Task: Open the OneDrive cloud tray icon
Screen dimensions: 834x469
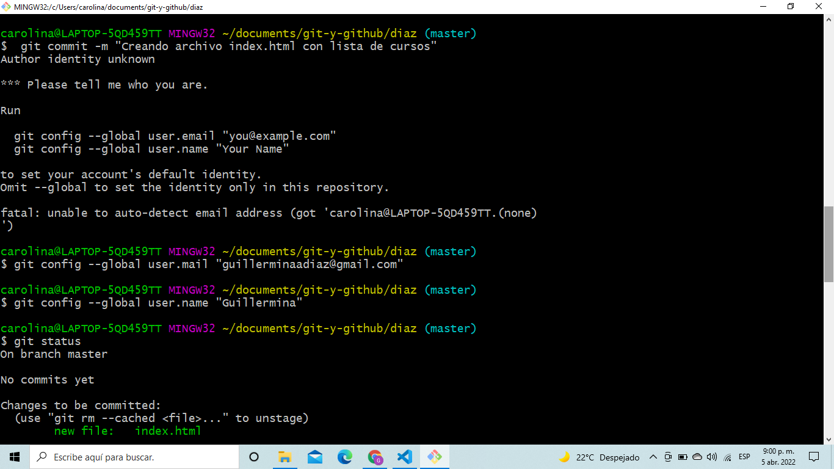Action: coord(697,457)
